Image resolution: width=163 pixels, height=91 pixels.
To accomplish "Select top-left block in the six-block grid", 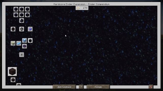I will click(16, 9).
